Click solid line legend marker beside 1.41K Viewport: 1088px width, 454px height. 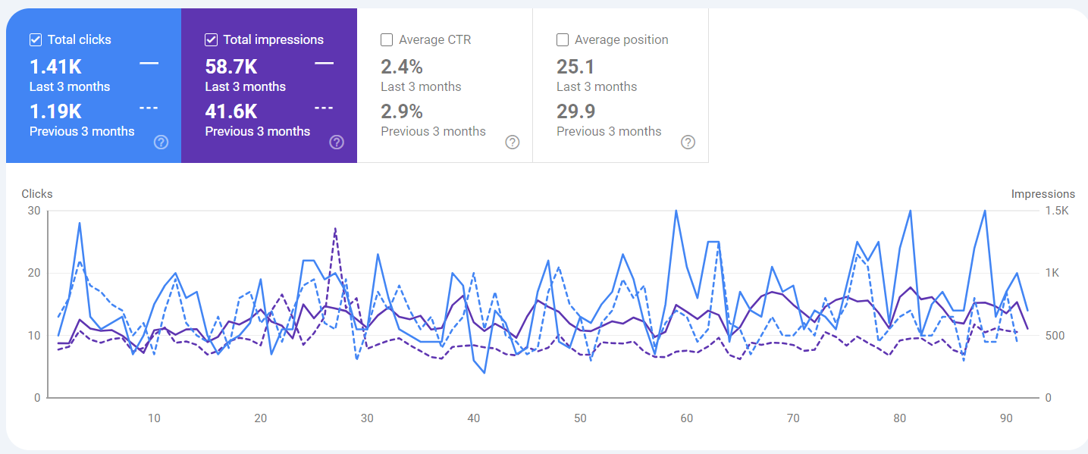pyautogui.click(x=149, y=64)
